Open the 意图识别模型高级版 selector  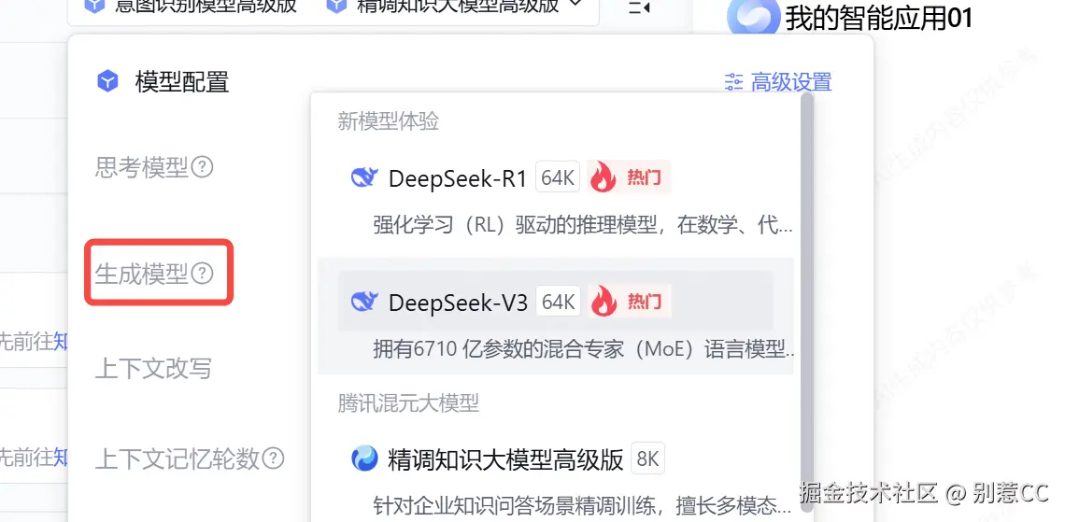190,7
